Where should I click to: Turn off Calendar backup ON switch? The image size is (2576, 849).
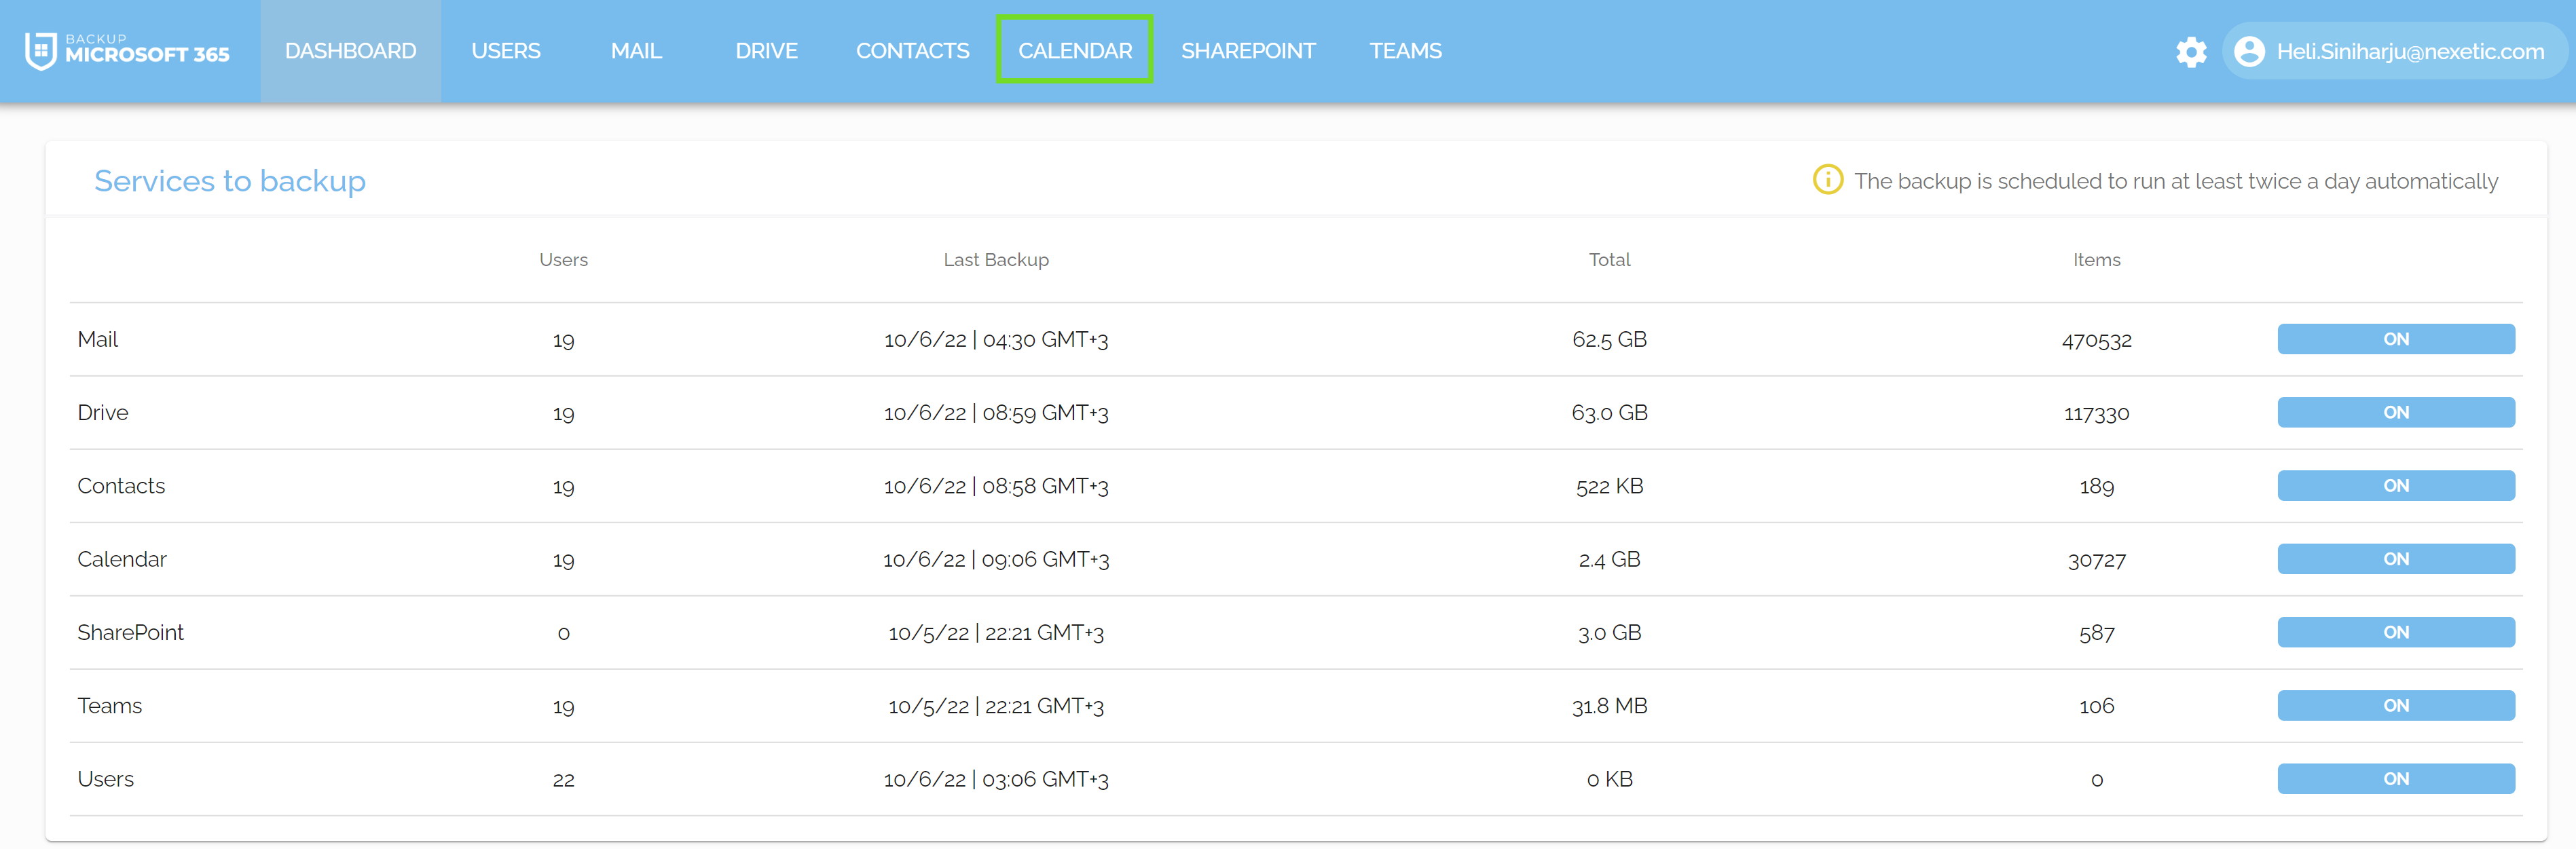[x=2395, y=559]
